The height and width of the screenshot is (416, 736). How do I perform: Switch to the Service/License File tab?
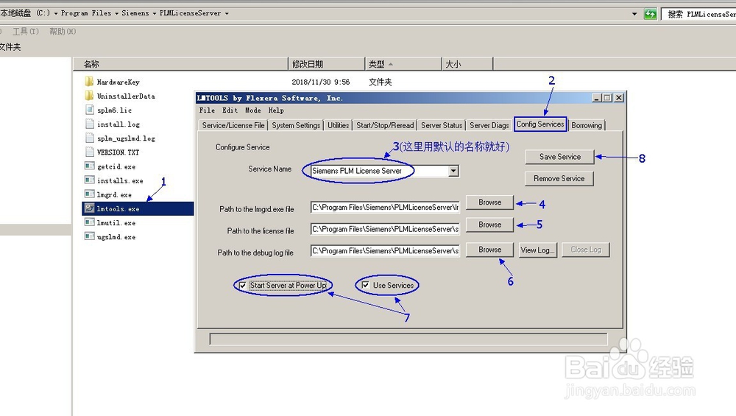pos(233,125)
